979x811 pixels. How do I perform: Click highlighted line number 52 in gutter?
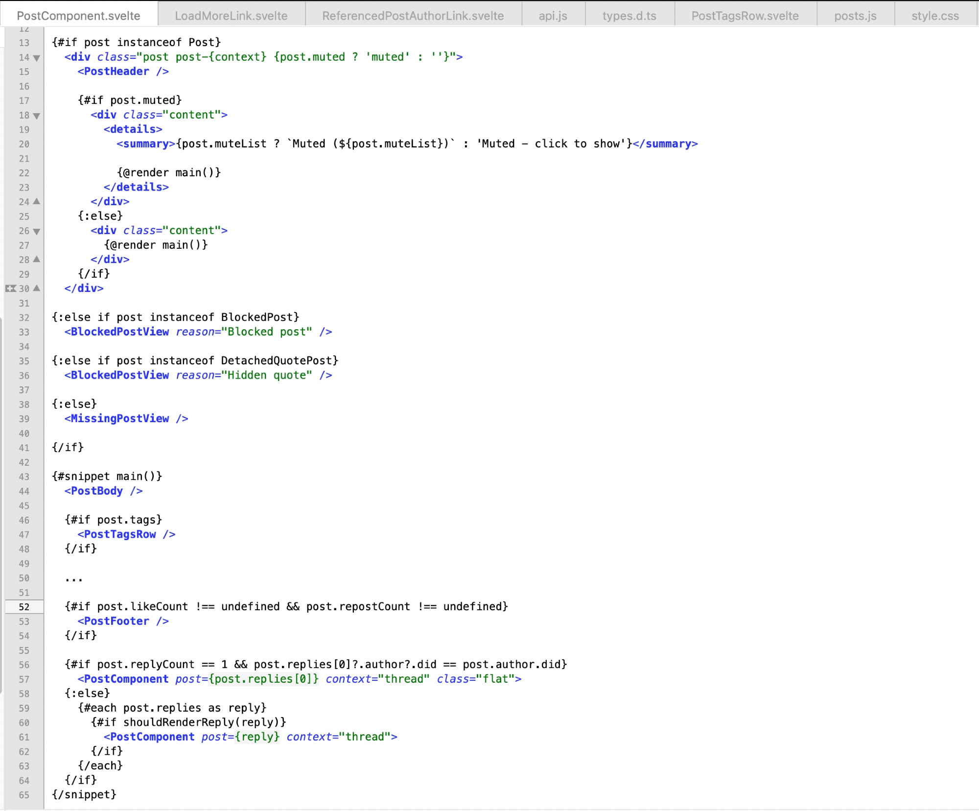[x=24, y=607]
